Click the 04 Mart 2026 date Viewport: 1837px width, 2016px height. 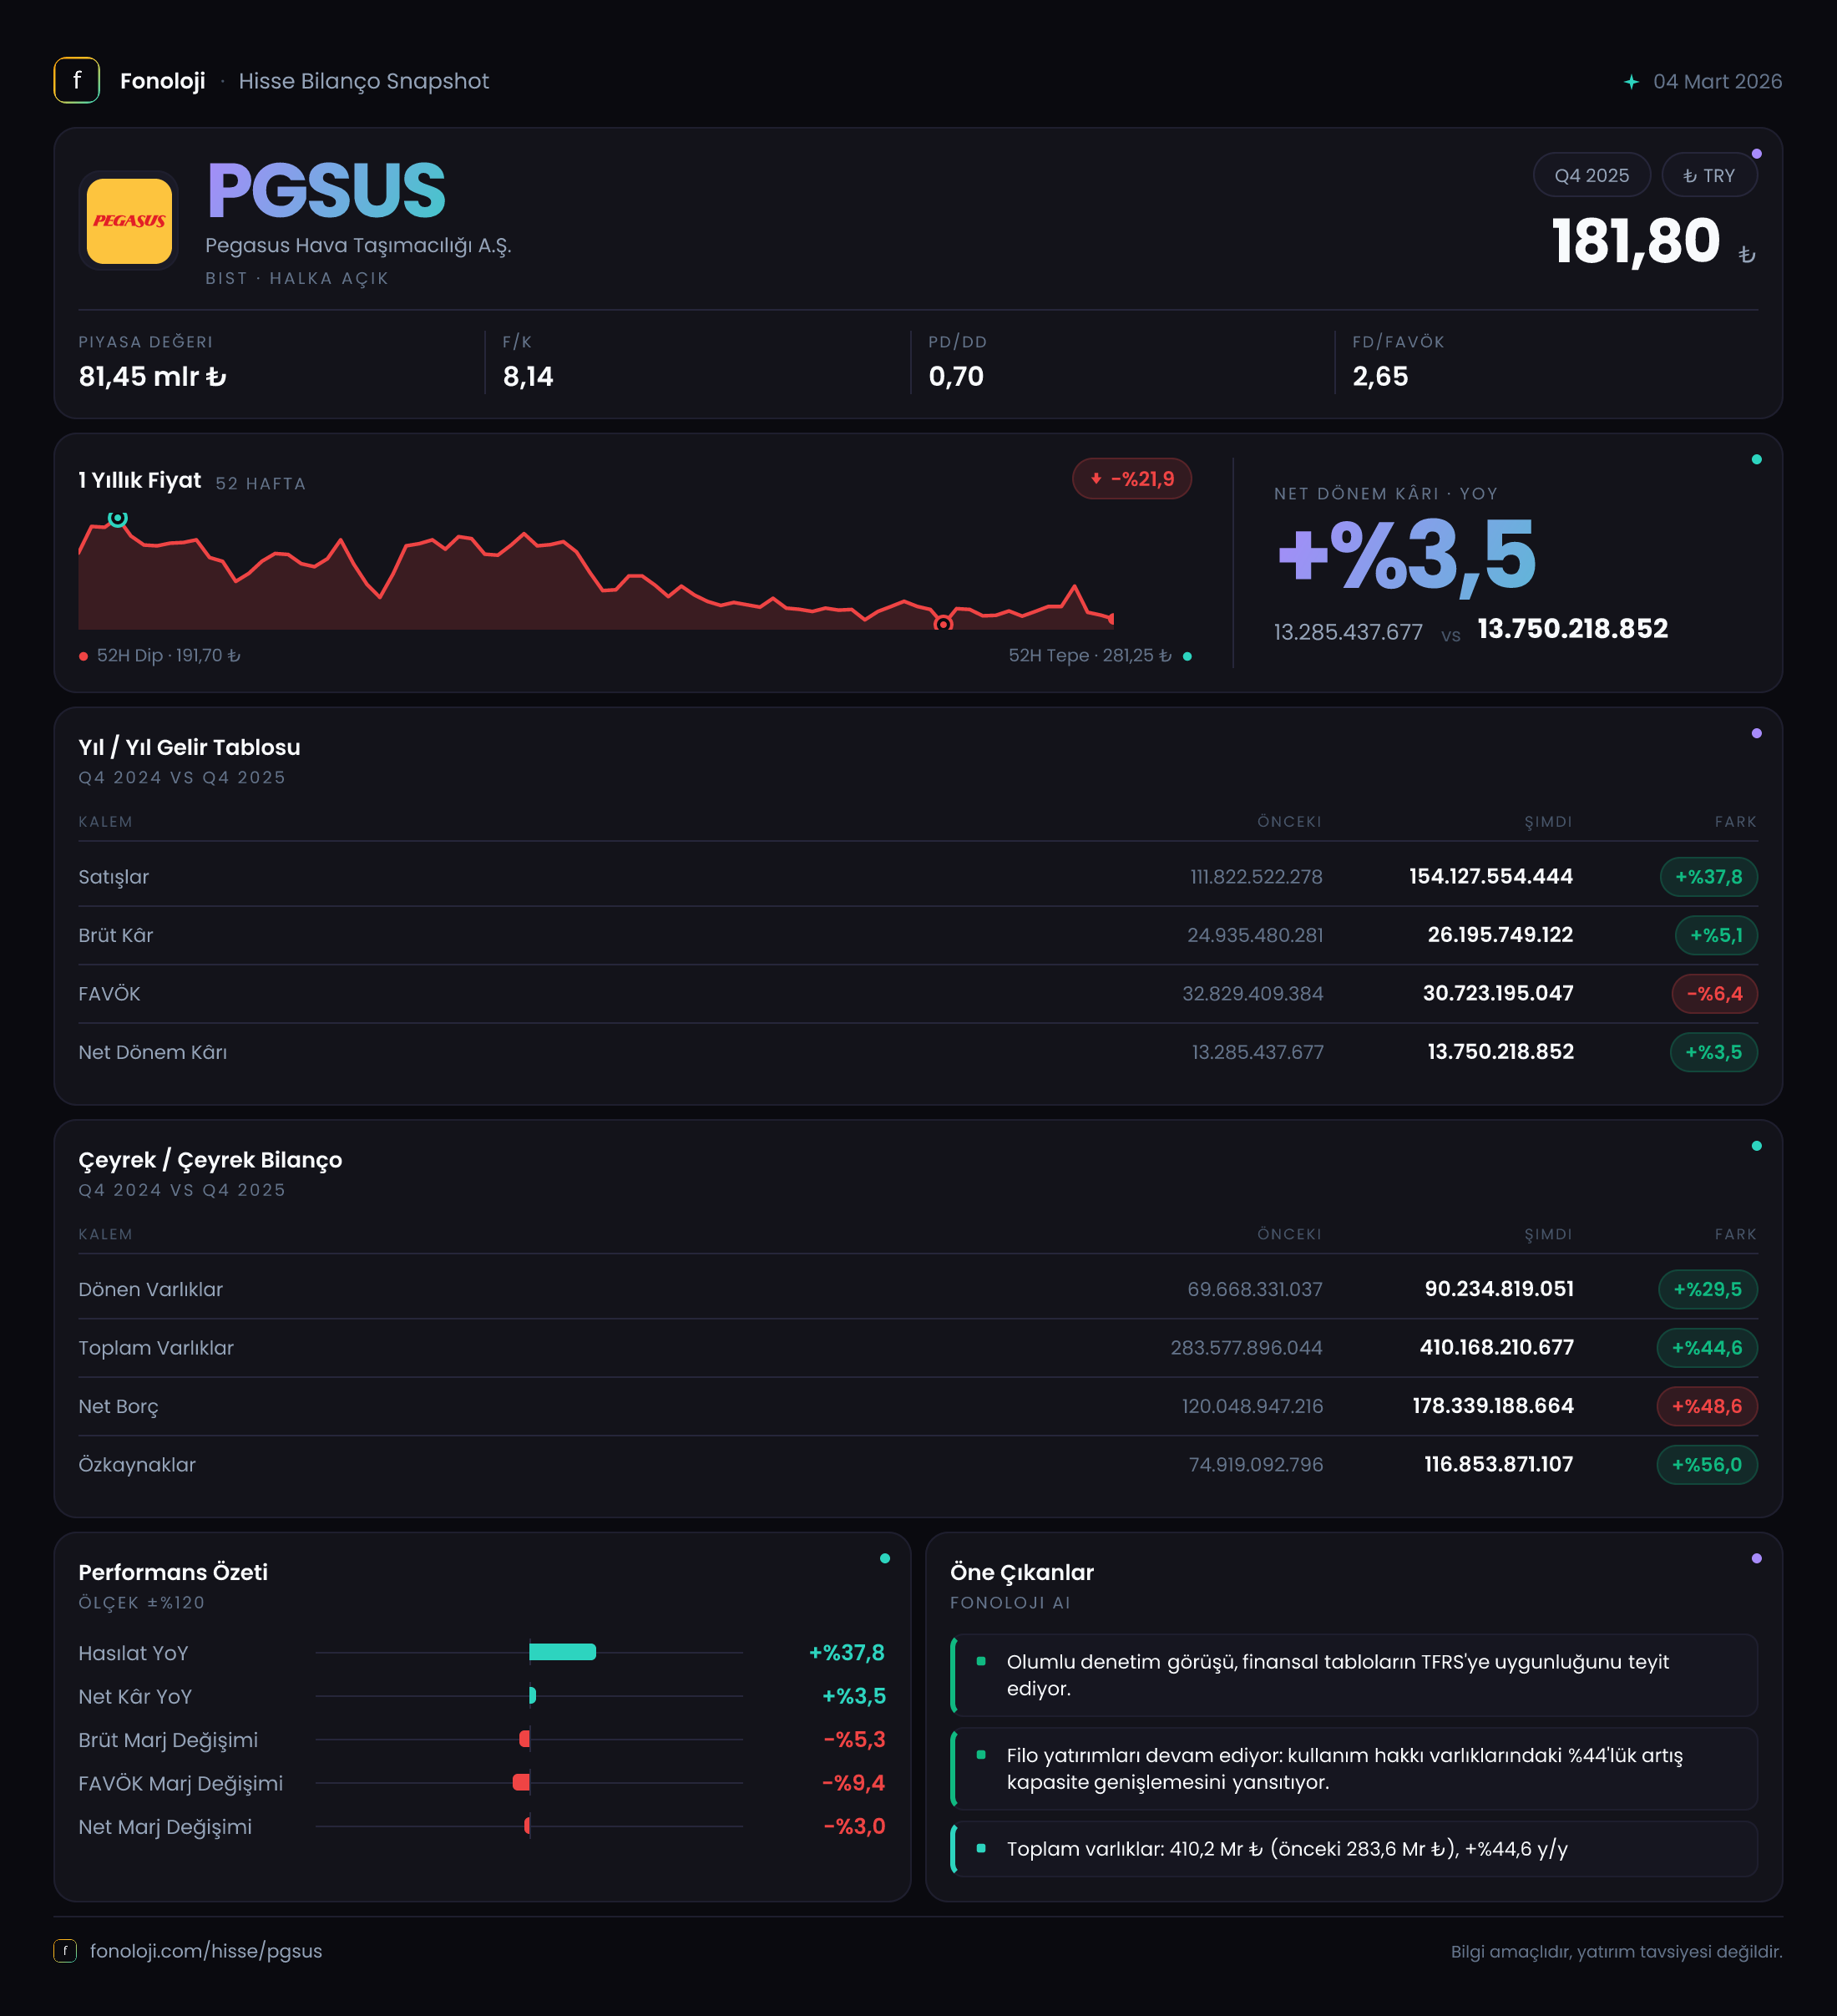tap(1718, 82)
